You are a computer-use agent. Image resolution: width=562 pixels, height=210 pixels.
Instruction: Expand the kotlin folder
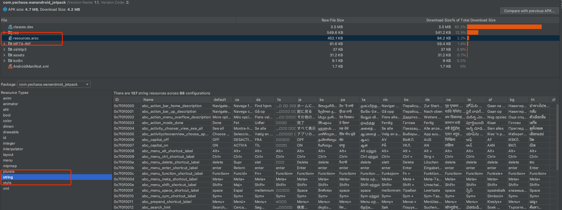point(4,61)
